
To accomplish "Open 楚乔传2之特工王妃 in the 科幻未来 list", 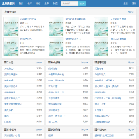I will click(x=104, y=136).
